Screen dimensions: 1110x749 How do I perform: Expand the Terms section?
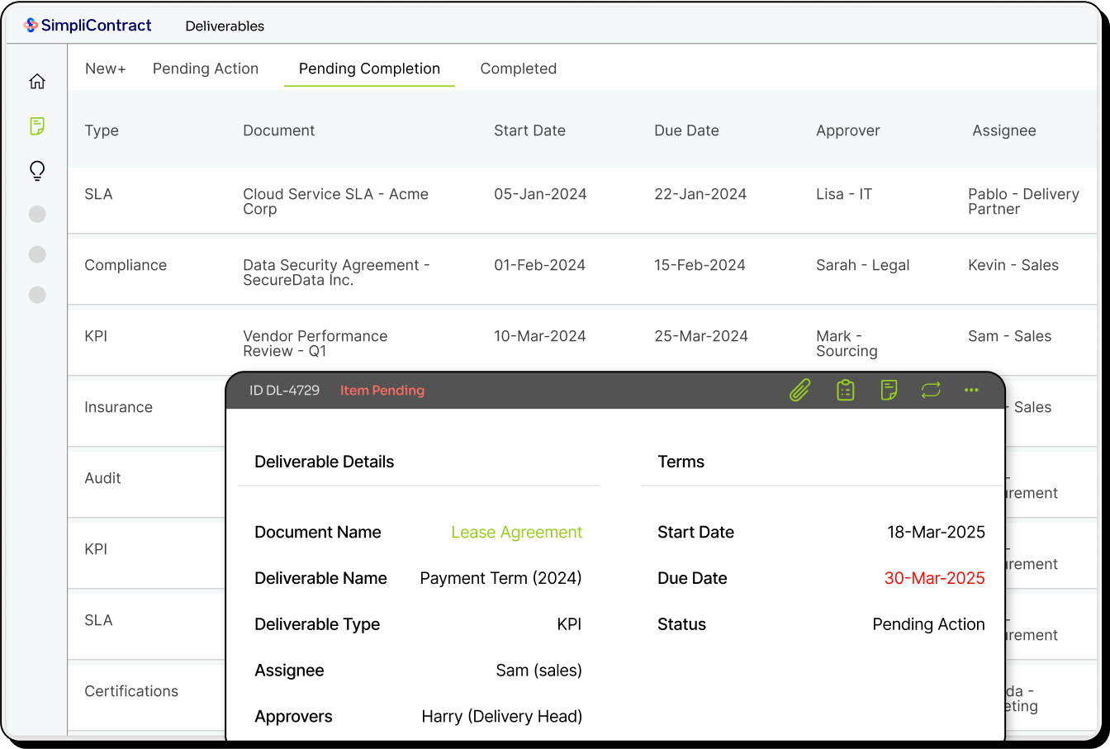pos(681,462)
